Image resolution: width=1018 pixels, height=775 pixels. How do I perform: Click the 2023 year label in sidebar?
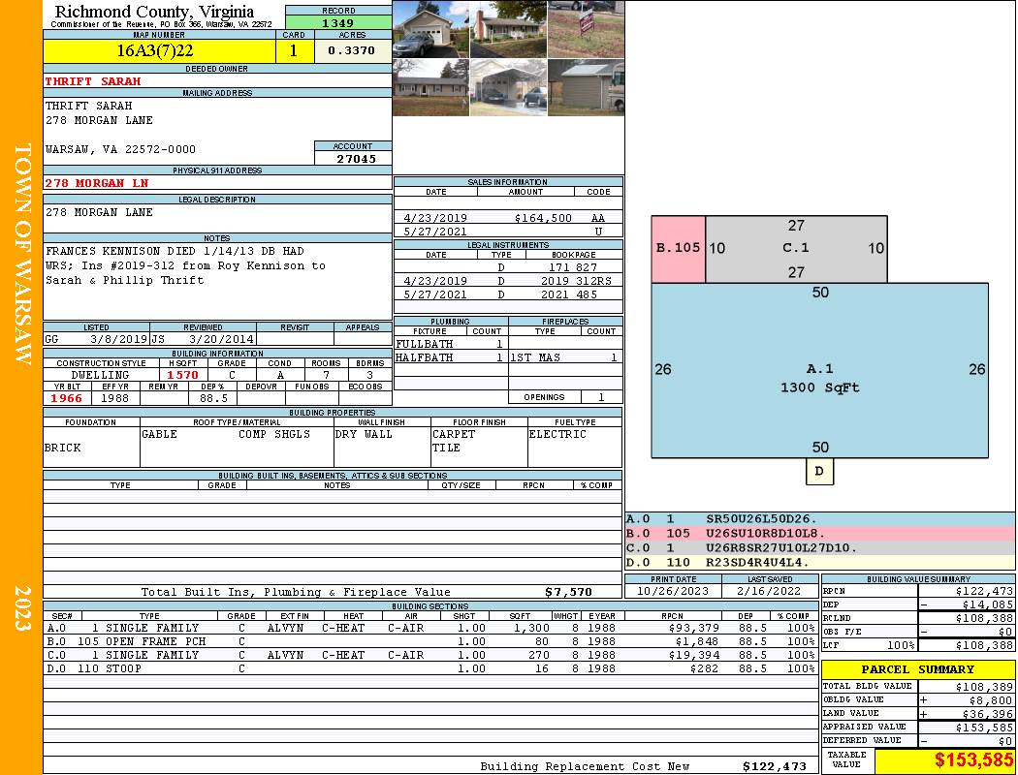[22, 607]
